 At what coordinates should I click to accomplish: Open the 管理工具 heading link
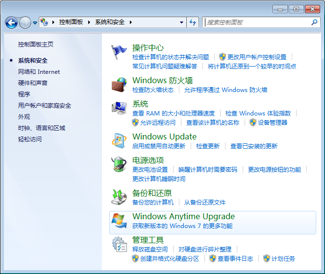(148, 240)
